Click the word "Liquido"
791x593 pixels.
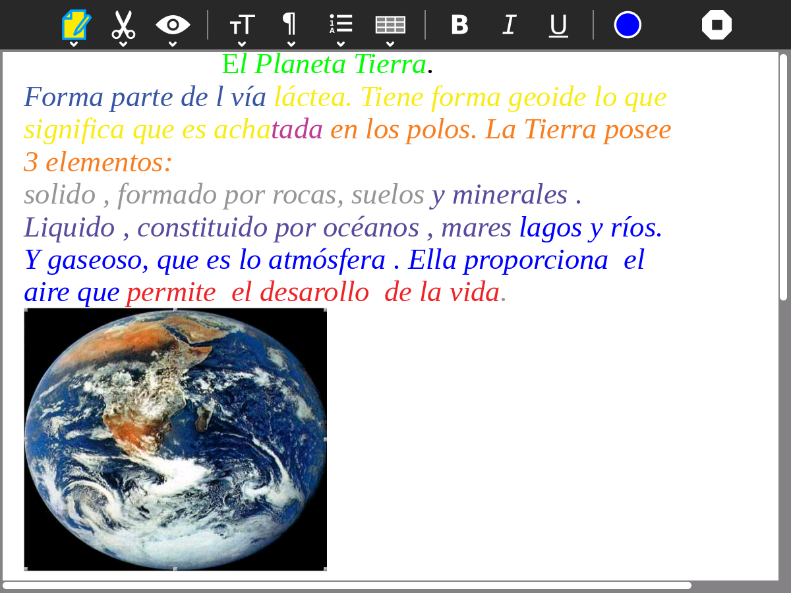pos(69,227)
